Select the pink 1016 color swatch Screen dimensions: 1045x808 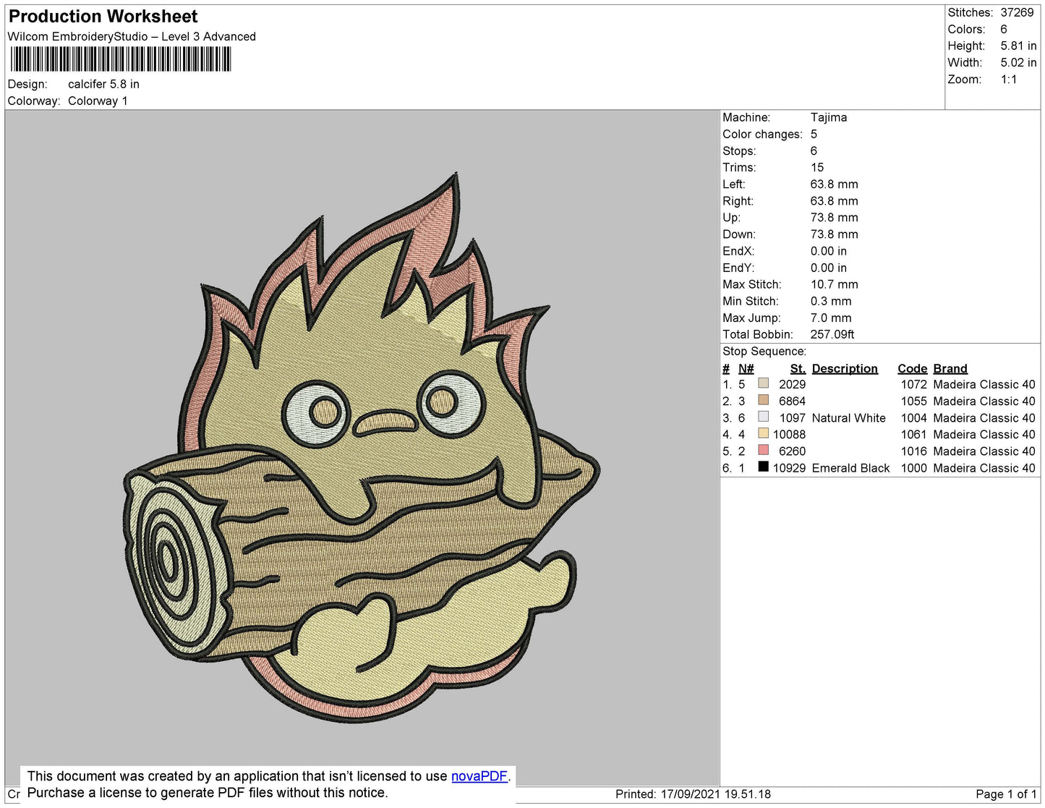763,450
